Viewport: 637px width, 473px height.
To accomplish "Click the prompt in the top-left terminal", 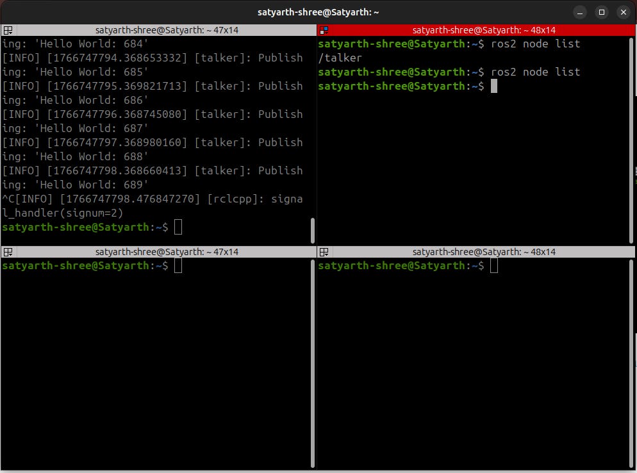I will point(85,227).
